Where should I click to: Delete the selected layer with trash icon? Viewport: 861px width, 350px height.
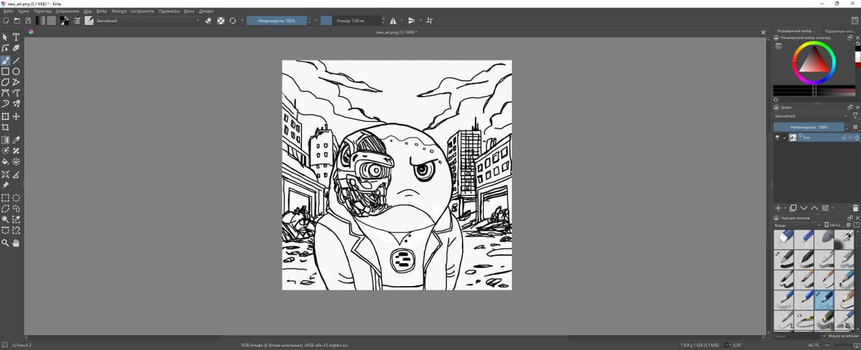[x=855, y=207]
